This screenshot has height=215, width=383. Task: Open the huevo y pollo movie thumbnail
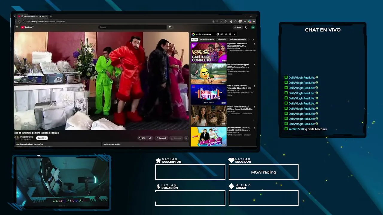coord(209,73)
